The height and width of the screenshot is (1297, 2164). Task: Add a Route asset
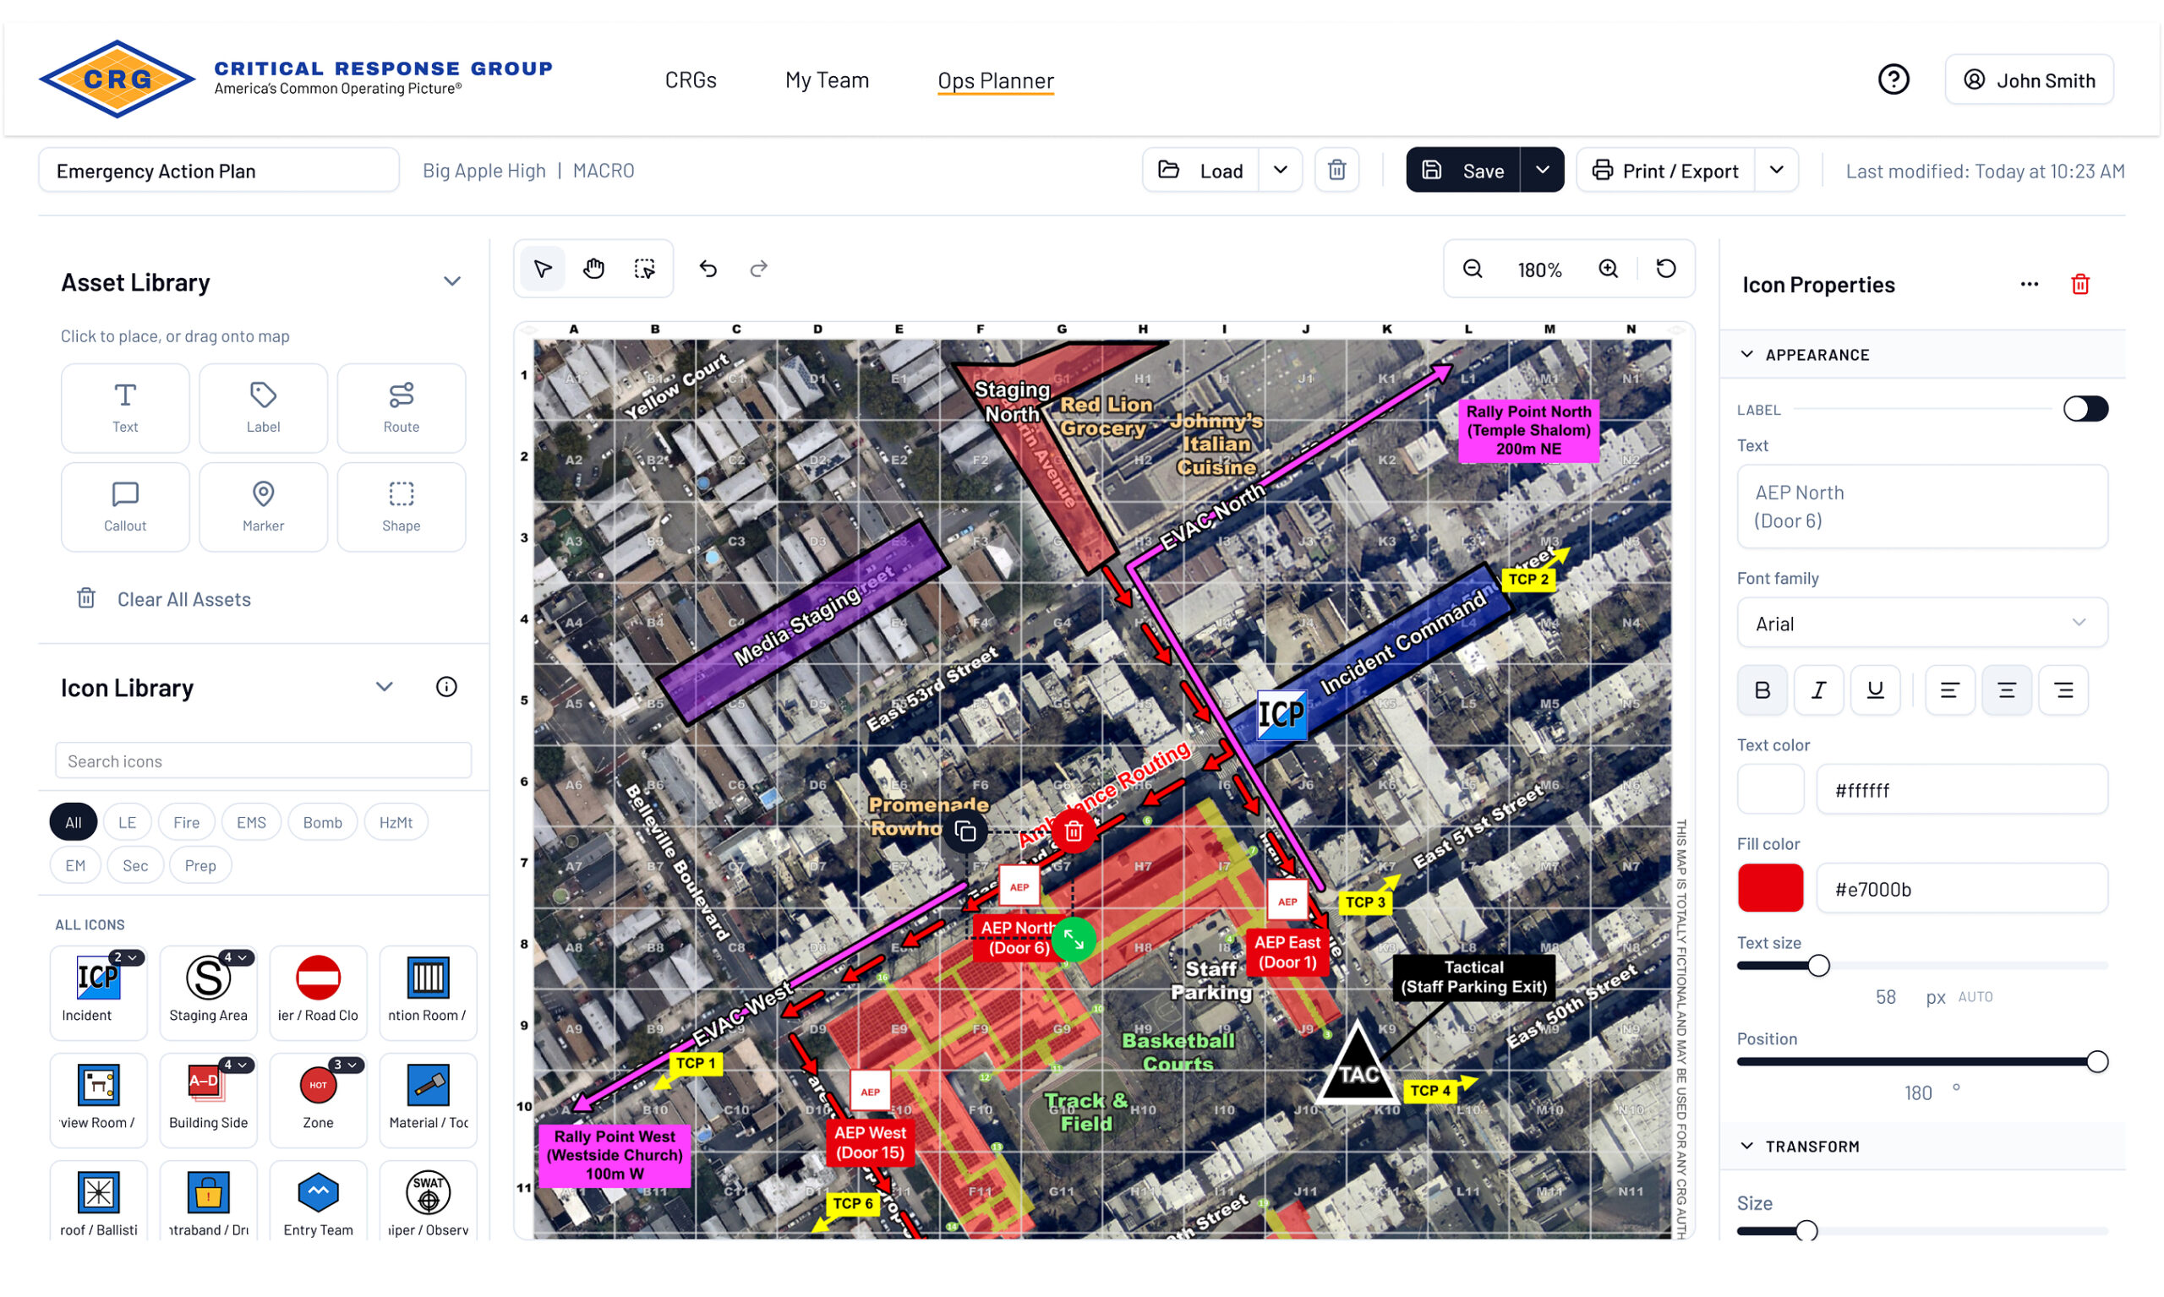pyautogui.click(x=402, y=408)
